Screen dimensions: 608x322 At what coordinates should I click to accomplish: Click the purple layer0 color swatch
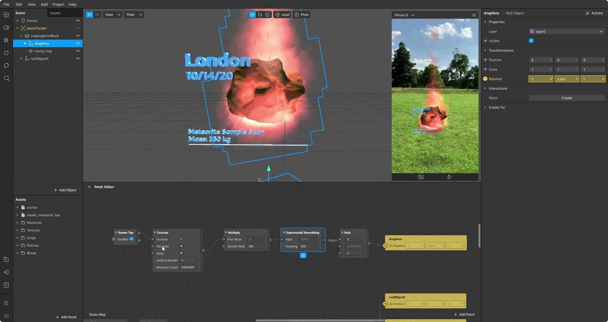click(532, 31)
